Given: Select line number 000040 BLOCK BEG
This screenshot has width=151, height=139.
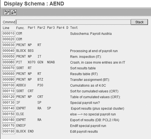Looking at the screenshot, I should click(x=9, y=51).
